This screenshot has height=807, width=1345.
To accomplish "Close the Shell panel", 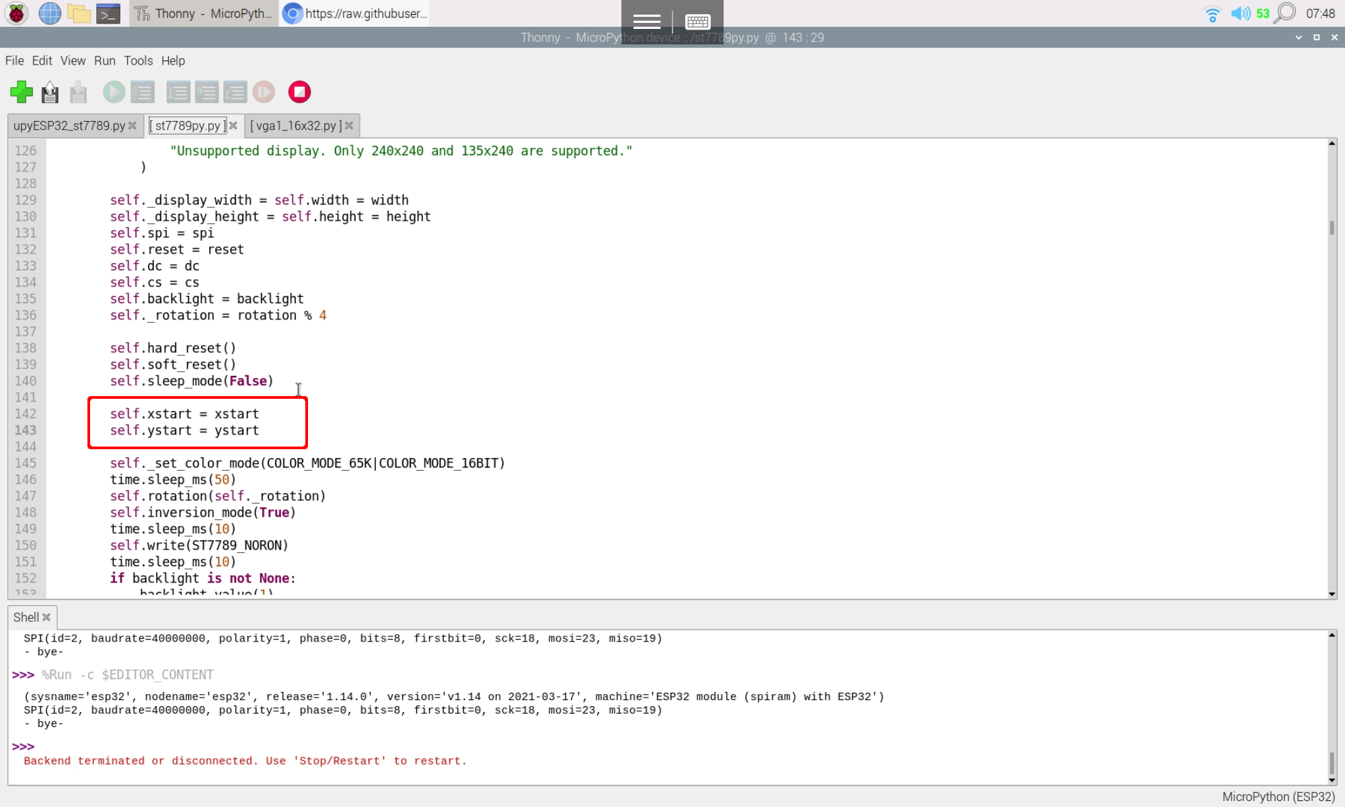I will (x=48, y=617).
